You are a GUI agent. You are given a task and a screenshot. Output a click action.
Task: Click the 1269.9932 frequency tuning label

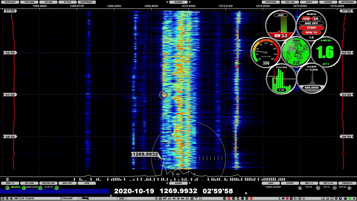tap(145, 154)
